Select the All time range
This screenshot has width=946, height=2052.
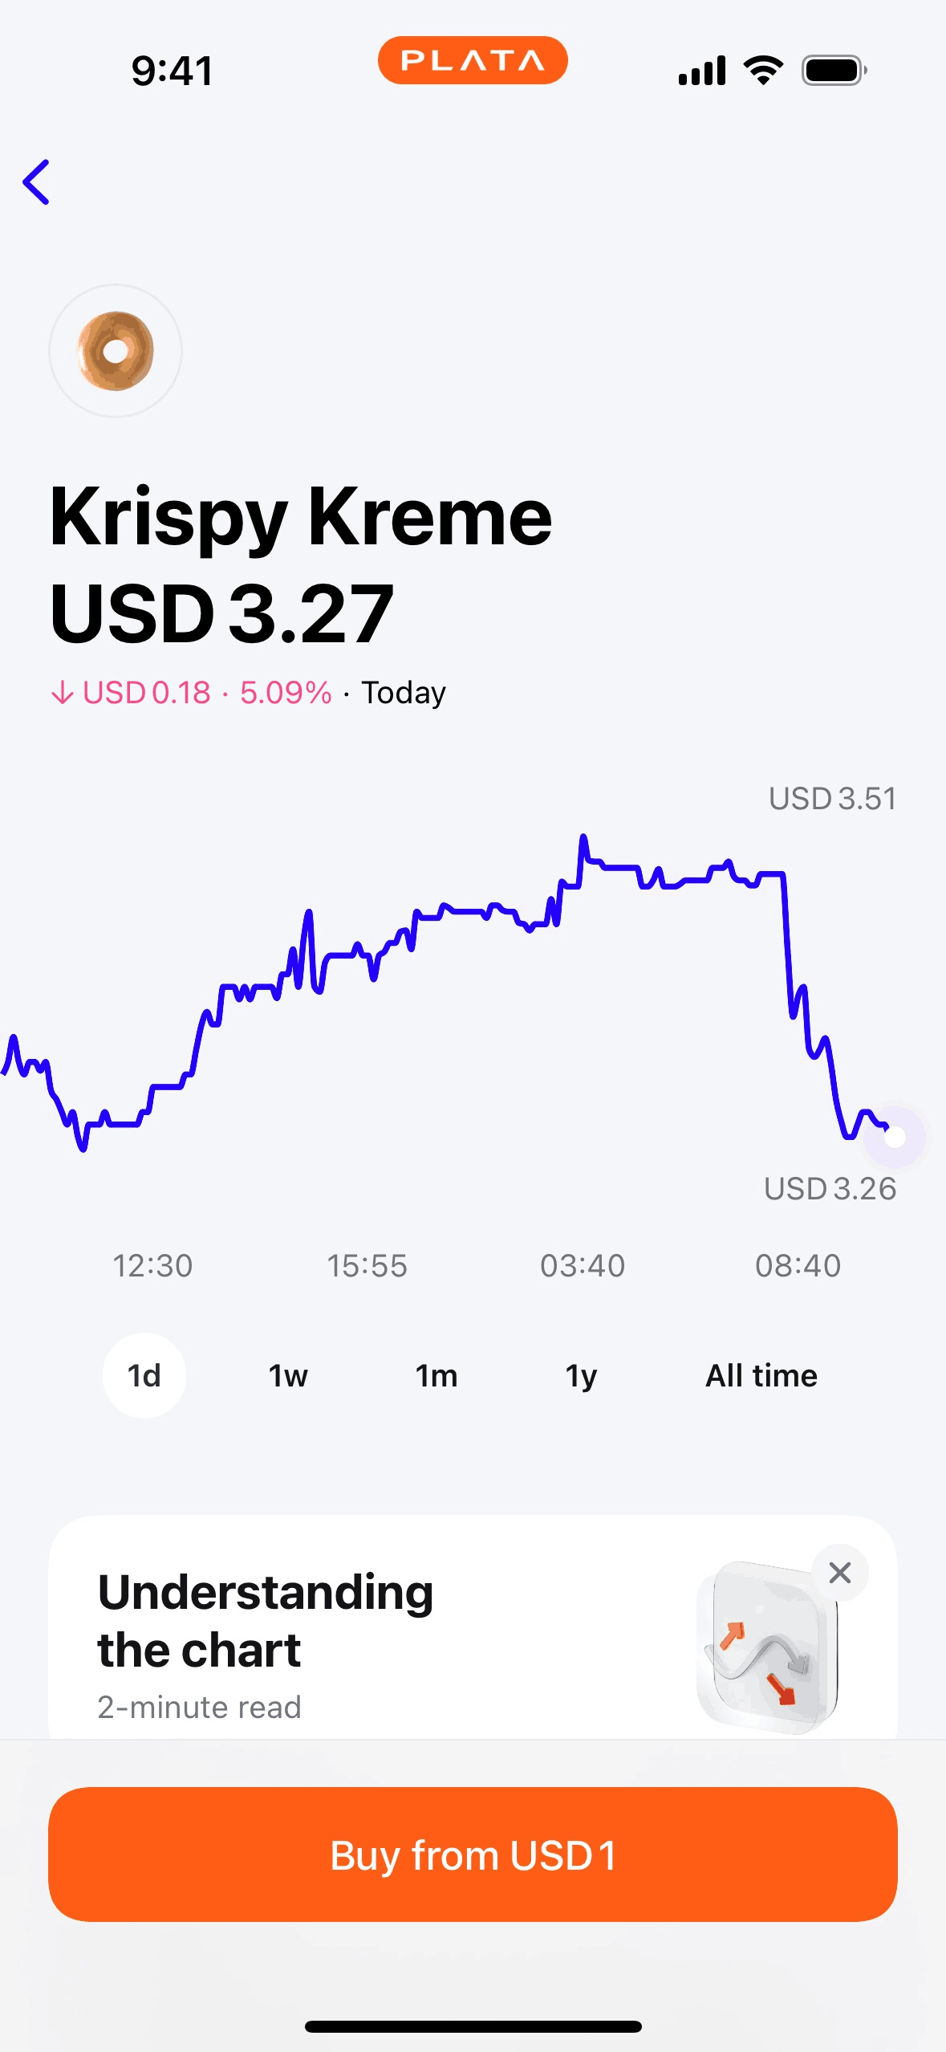tap(761, 1376)
